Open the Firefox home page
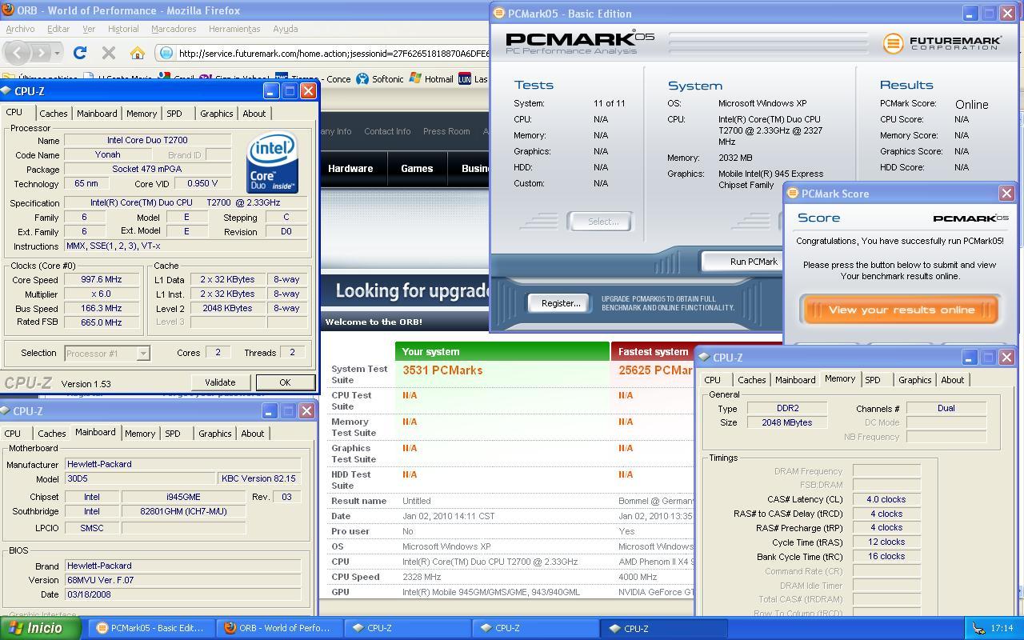 point(138,53)
